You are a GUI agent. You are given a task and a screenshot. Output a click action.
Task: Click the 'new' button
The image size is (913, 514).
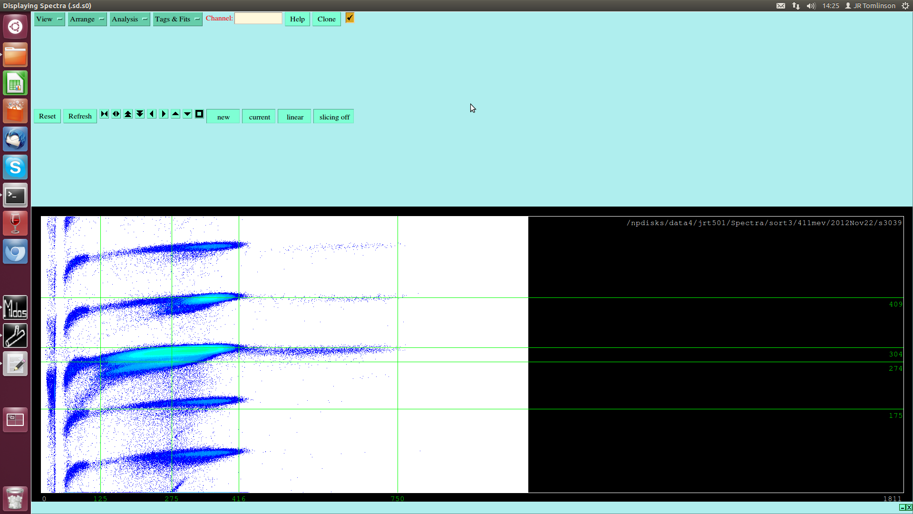pyautogui.click(x=223, y=117)
